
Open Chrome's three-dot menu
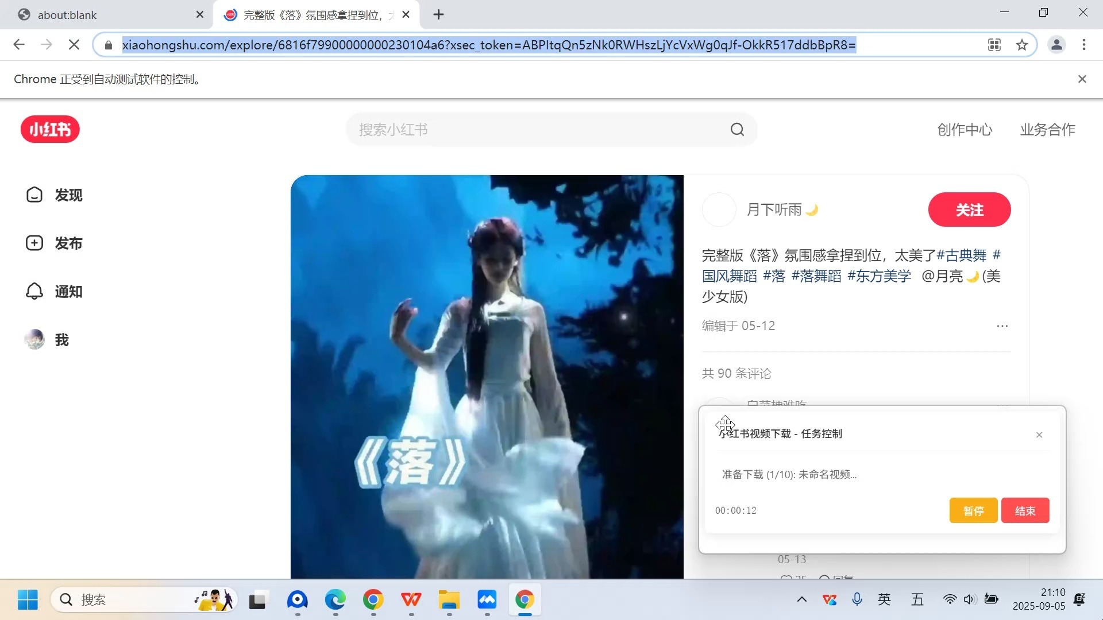1083,45
